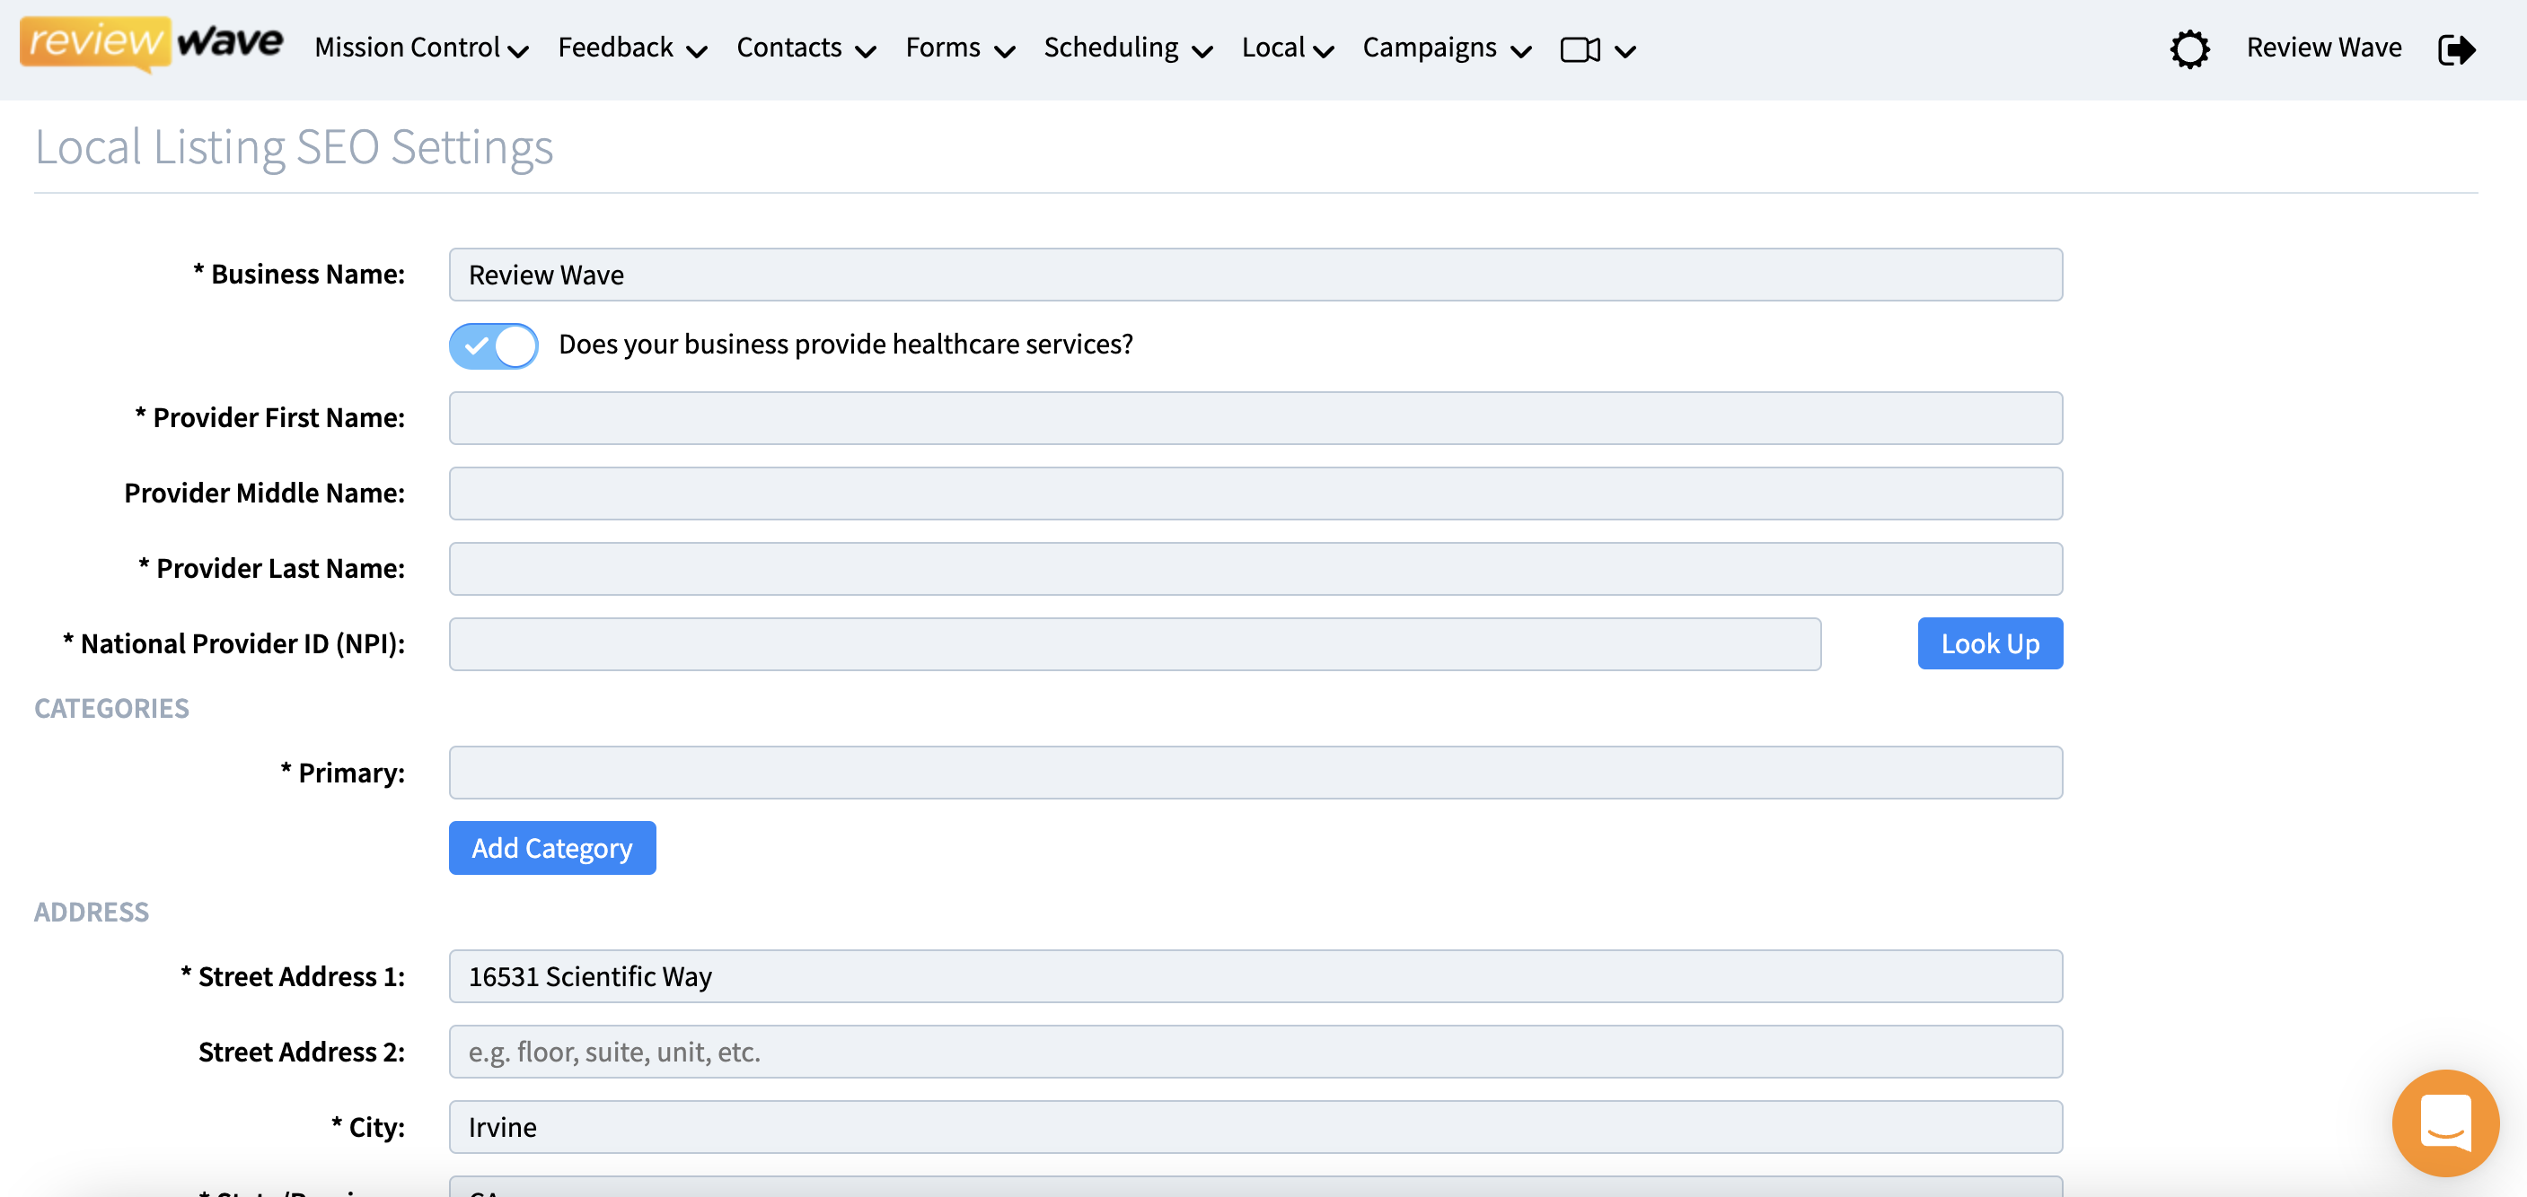Open the orange chat support widget
This screenshot has height=1197, width=2527.
[2443, 1122]
